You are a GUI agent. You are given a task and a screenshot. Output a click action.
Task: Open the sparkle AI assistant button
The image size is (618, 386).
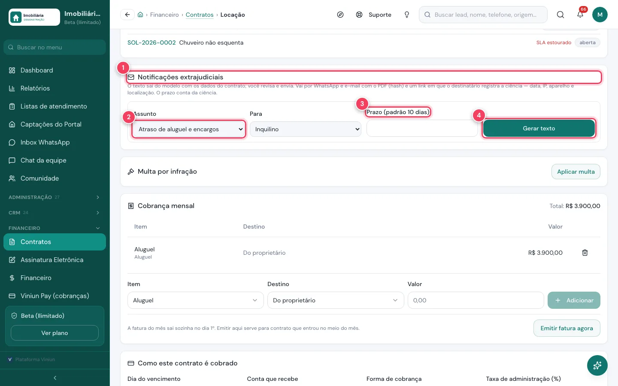pos(597,365)
